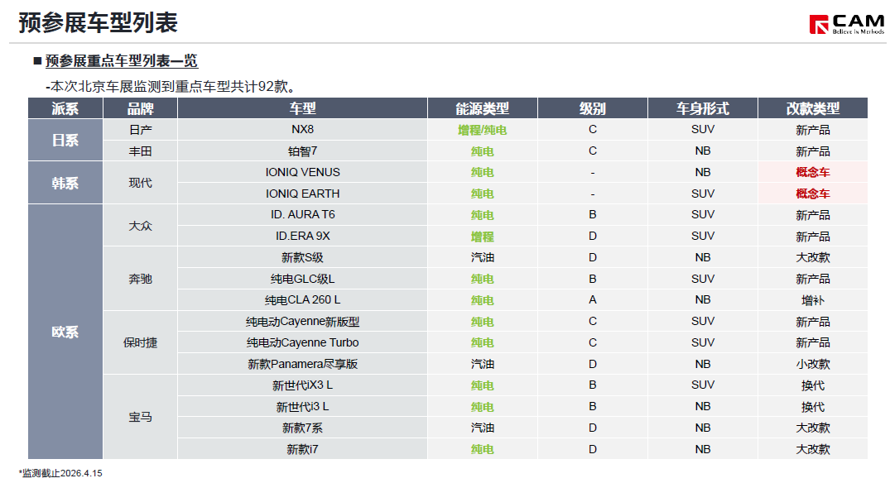The height and width of the screenshot is (483, 890).
Task: Click the 改款类型 column header
Action: click(x=813, y=108)
